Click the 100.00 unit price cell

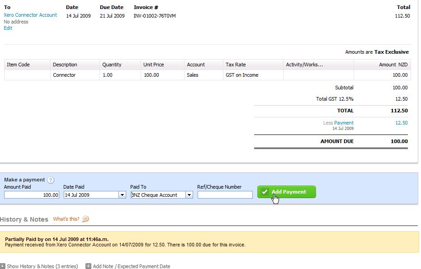[x=162, y=75]
